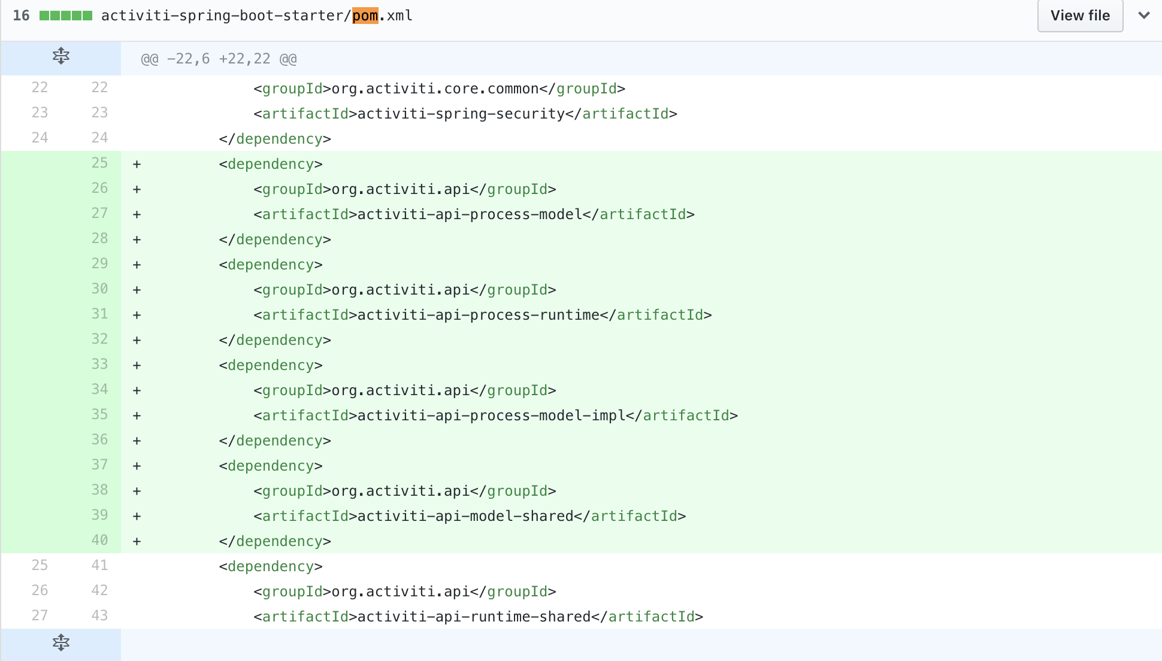The width and height of the screenshot is (1162, 661).
Task: Select new line number 33
Action: coord(99,364)
